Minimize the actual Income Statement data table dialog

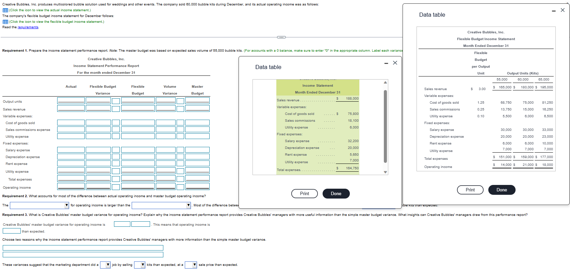click(386, 63)
